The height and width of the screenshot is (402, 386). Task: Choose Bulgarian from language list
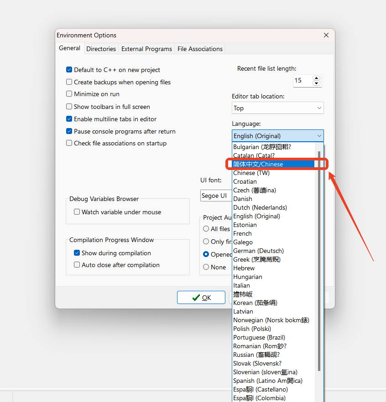tap(273, 147)
